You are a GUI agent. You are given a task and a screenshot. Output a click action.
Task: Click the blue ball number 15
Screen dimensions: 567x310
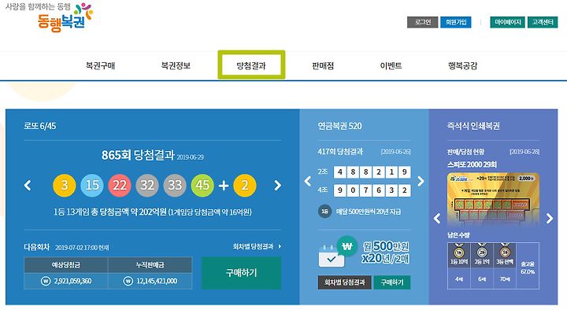92,186
